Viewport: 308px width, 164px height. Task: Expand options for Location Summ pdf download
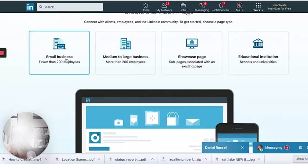pyautogui.click(x=99, y=159)
